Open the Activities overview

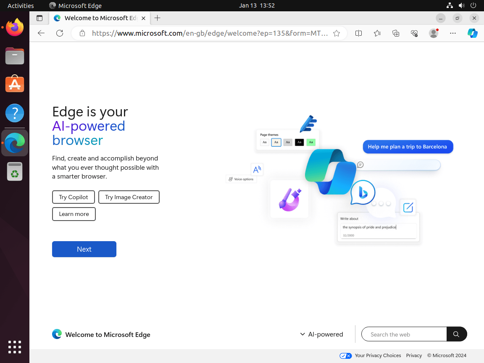pyautogui.click(x=21, y=5)
